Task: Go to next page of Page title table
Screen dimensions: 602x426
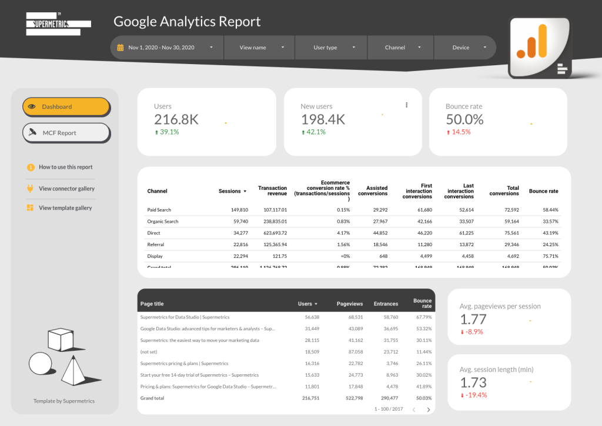Action: click(429, 410)
